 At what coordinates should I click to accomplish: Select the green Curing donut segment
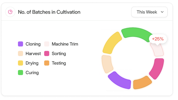[x=136, y=33]
